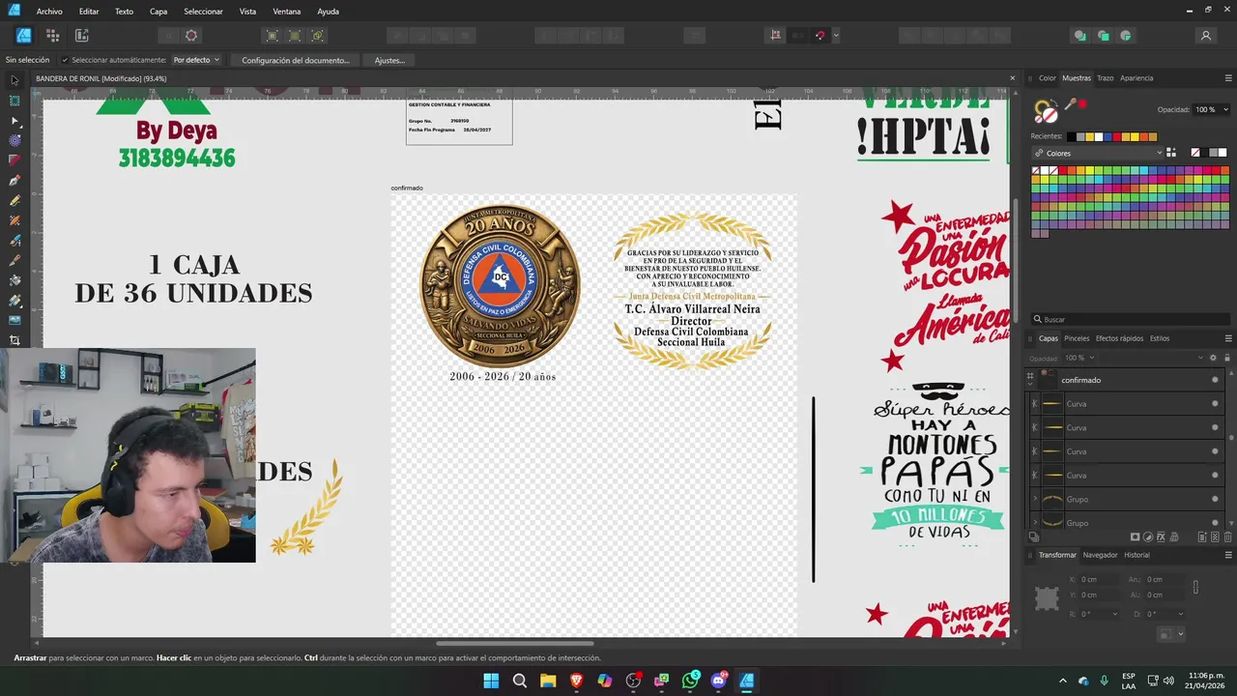Pick the black swatch in Recientes
Image resolution: width=1237 pixels, height=696 pixels.
[x=1071, y=136]
